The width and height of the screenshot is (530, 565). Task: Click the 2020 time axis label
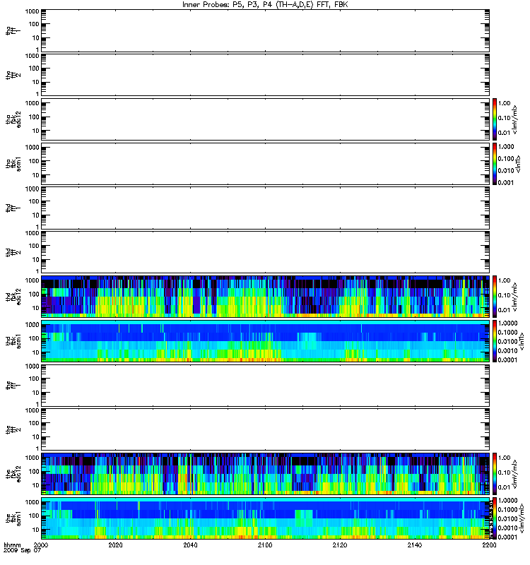115,545
